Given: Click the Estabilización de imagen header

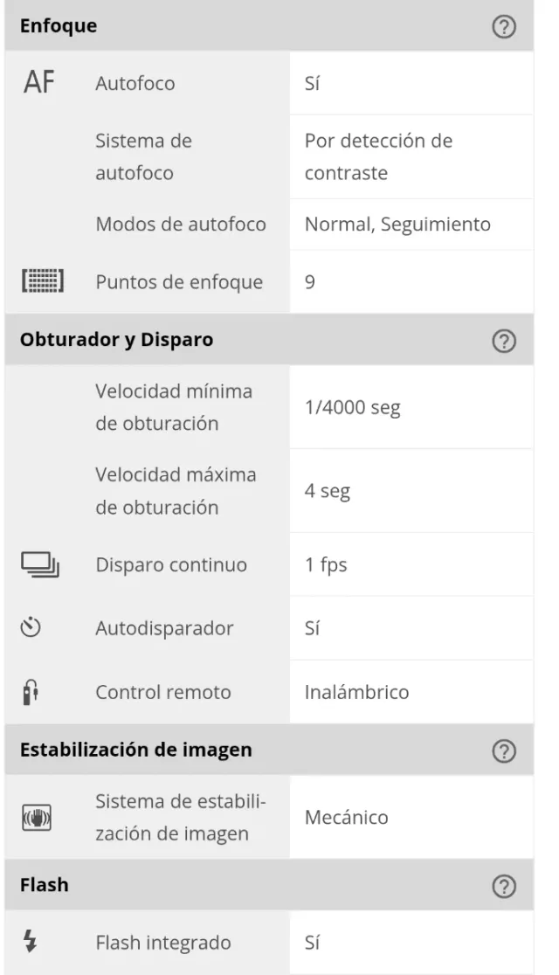Looking at the screenshot, I should 135,750.
